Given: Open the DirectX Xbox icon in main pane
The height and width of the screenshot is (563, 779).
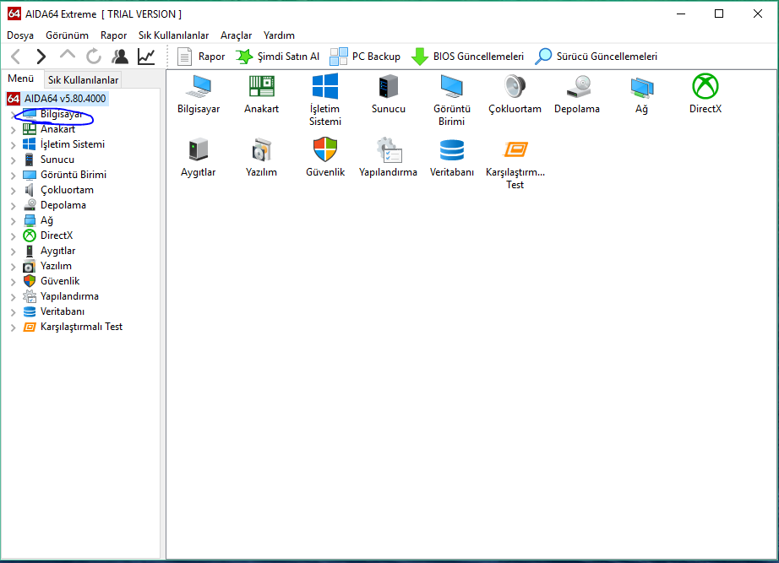Looking at the screenshot, I should point(705,86).
